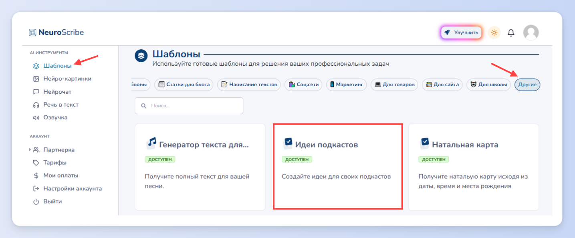Click the Шаблоны page heading
This screenshot has width=575, height=238.
[x=176, y=54]
